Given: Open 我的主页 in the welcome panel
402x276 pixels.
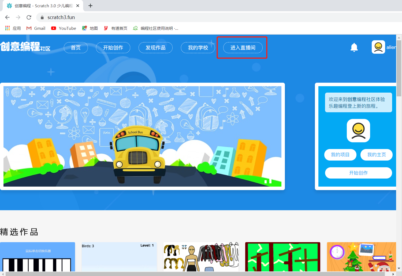Looking at the screenshot, I should (x=377, y=155).
